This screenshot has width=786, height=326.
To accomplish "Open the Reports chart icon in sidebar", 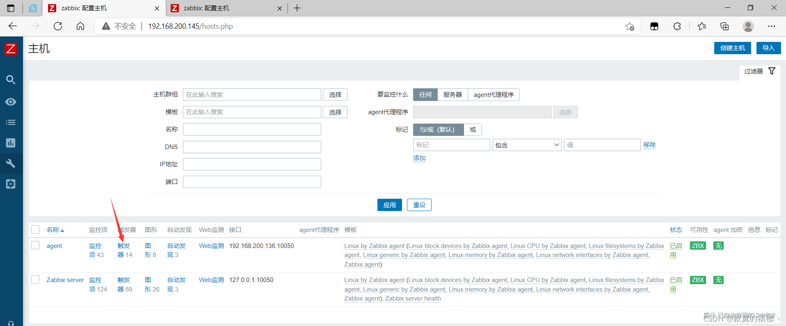I will click(x=11, y=143).
